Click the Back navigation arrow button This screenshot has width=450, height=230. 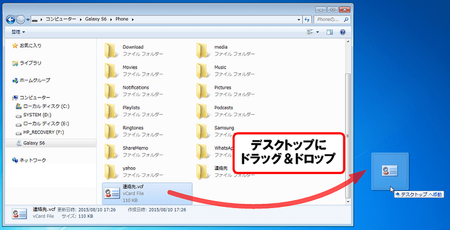pyautogui.click(x=10, y=19)
